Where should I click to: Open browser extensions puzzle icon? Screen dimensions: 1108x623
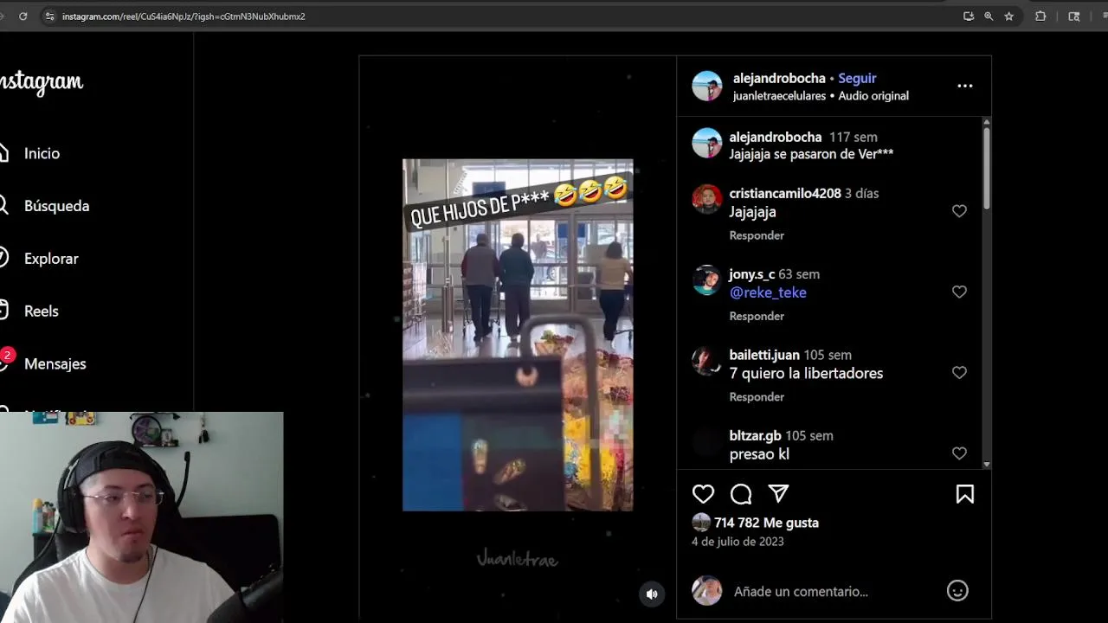click(x=1040, y=16)
